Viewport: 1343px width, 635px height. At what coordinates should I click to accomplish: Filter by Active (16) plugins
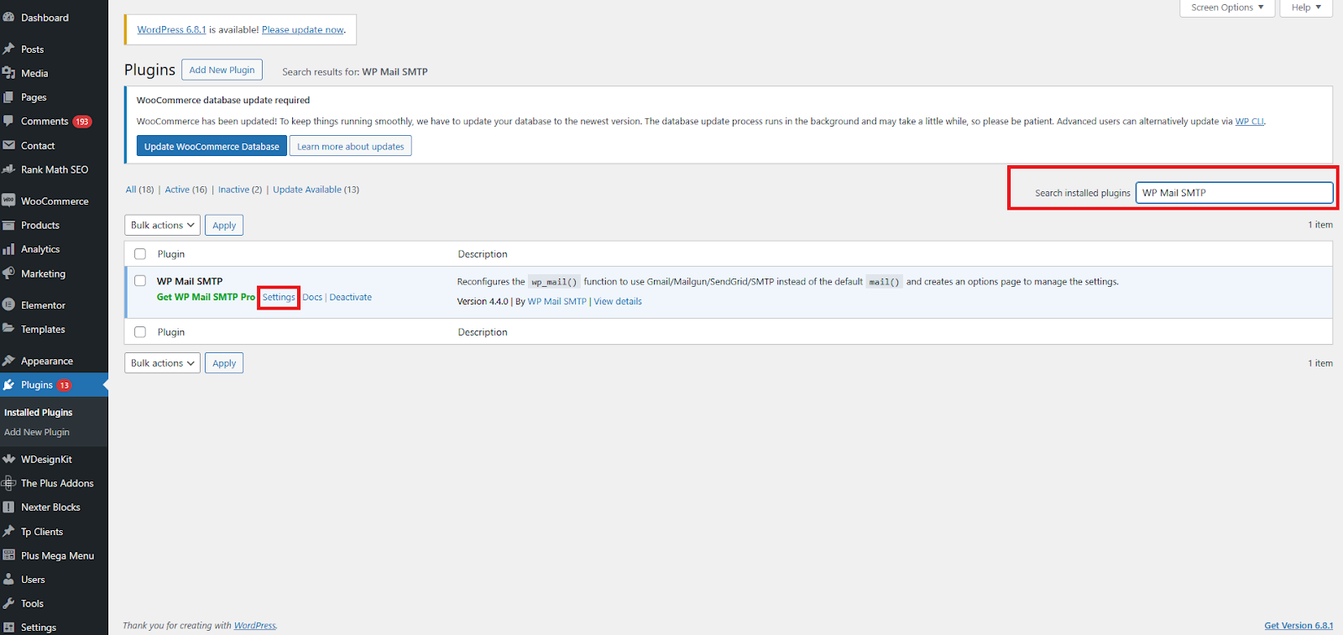coord(186,190)
